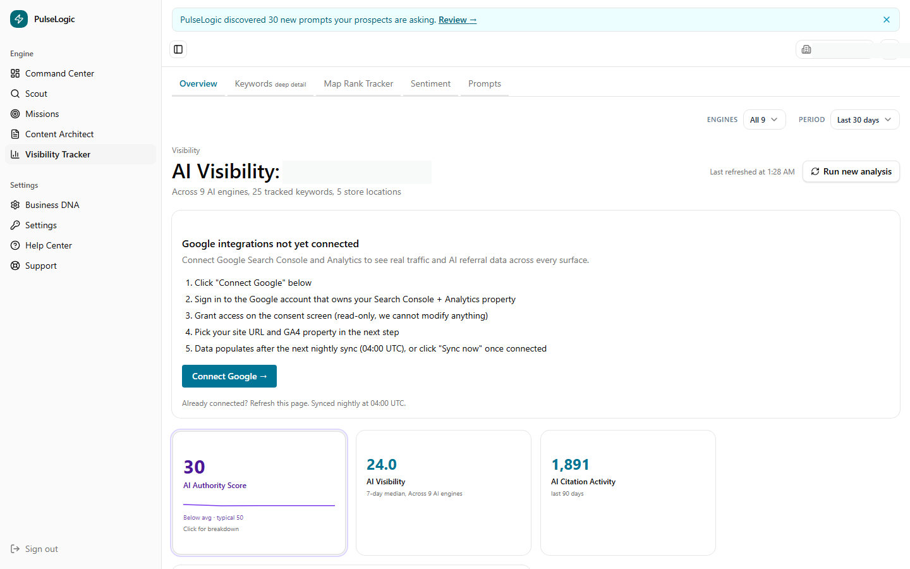Viewport: 910px width, 569px height.
Task: Open Content Architect via its document icon
Action: [x=15, y=134]
